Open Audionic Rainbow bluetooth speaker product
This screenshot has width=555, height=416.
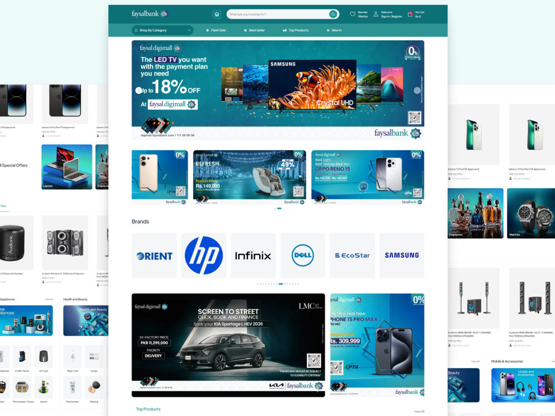point(65,250)
